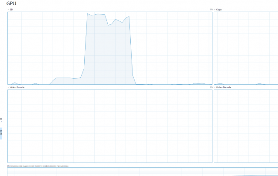Open the Video Encode engine dropdown arrow
The image size is (278, 176).
pos(8,87)
